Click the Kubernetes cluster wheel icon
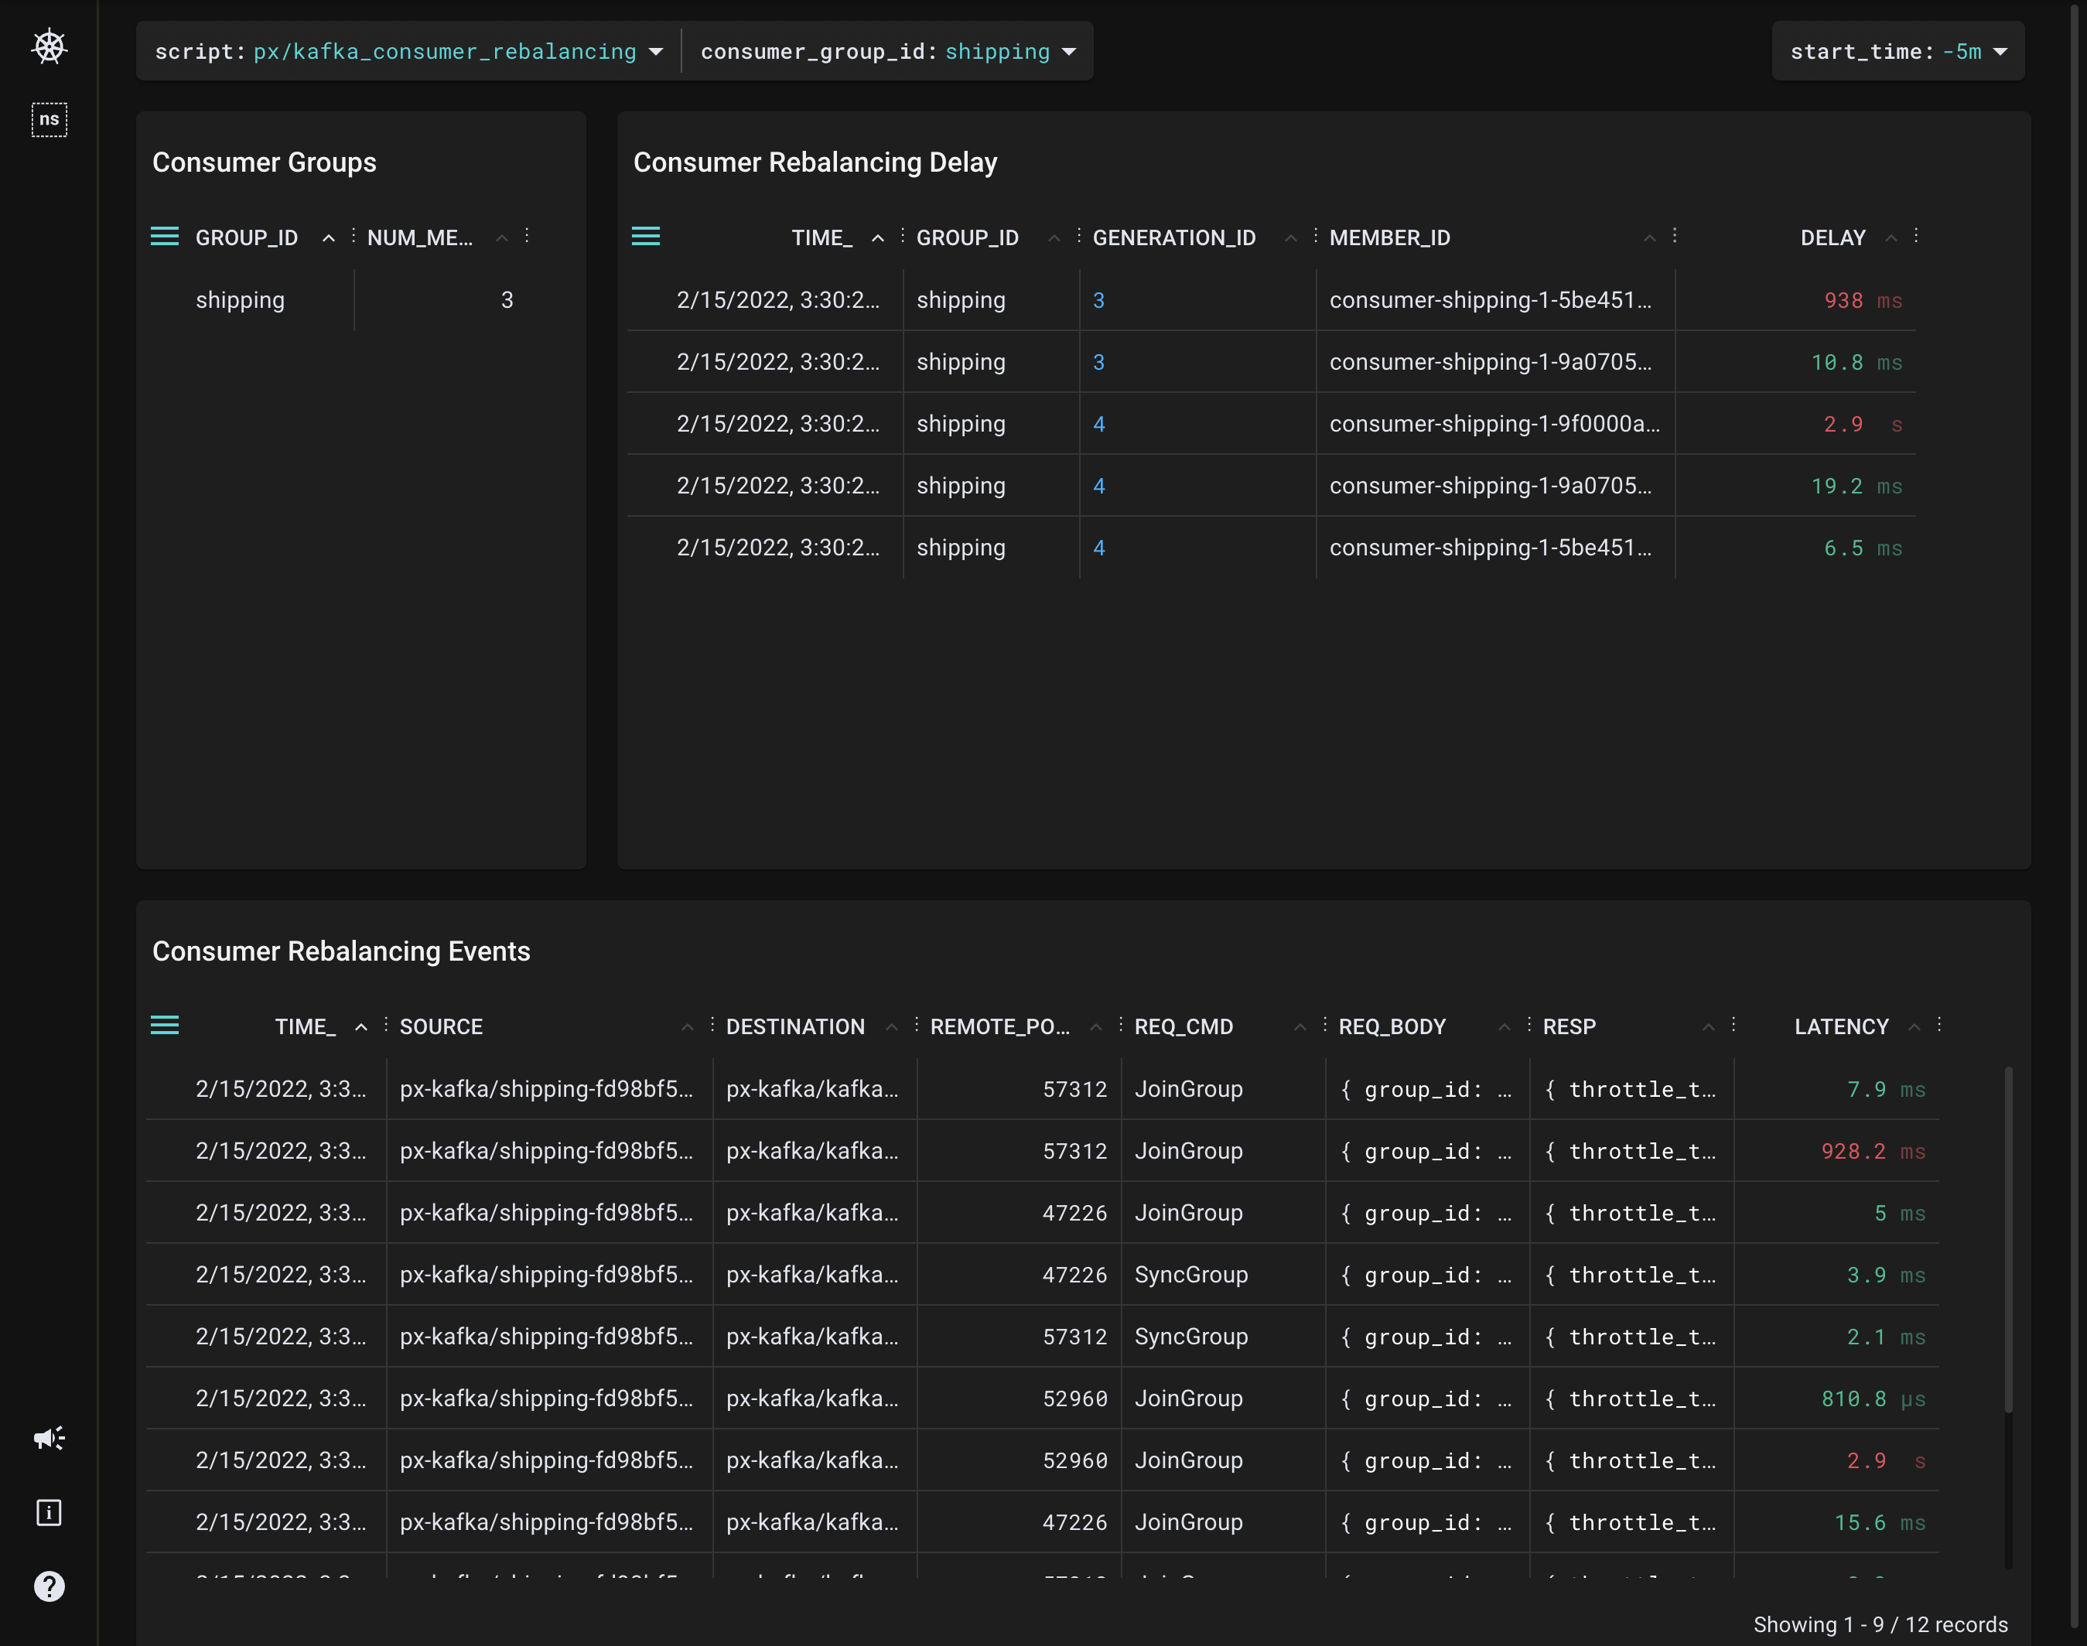 pyautogui.click(x=50, y=46)
